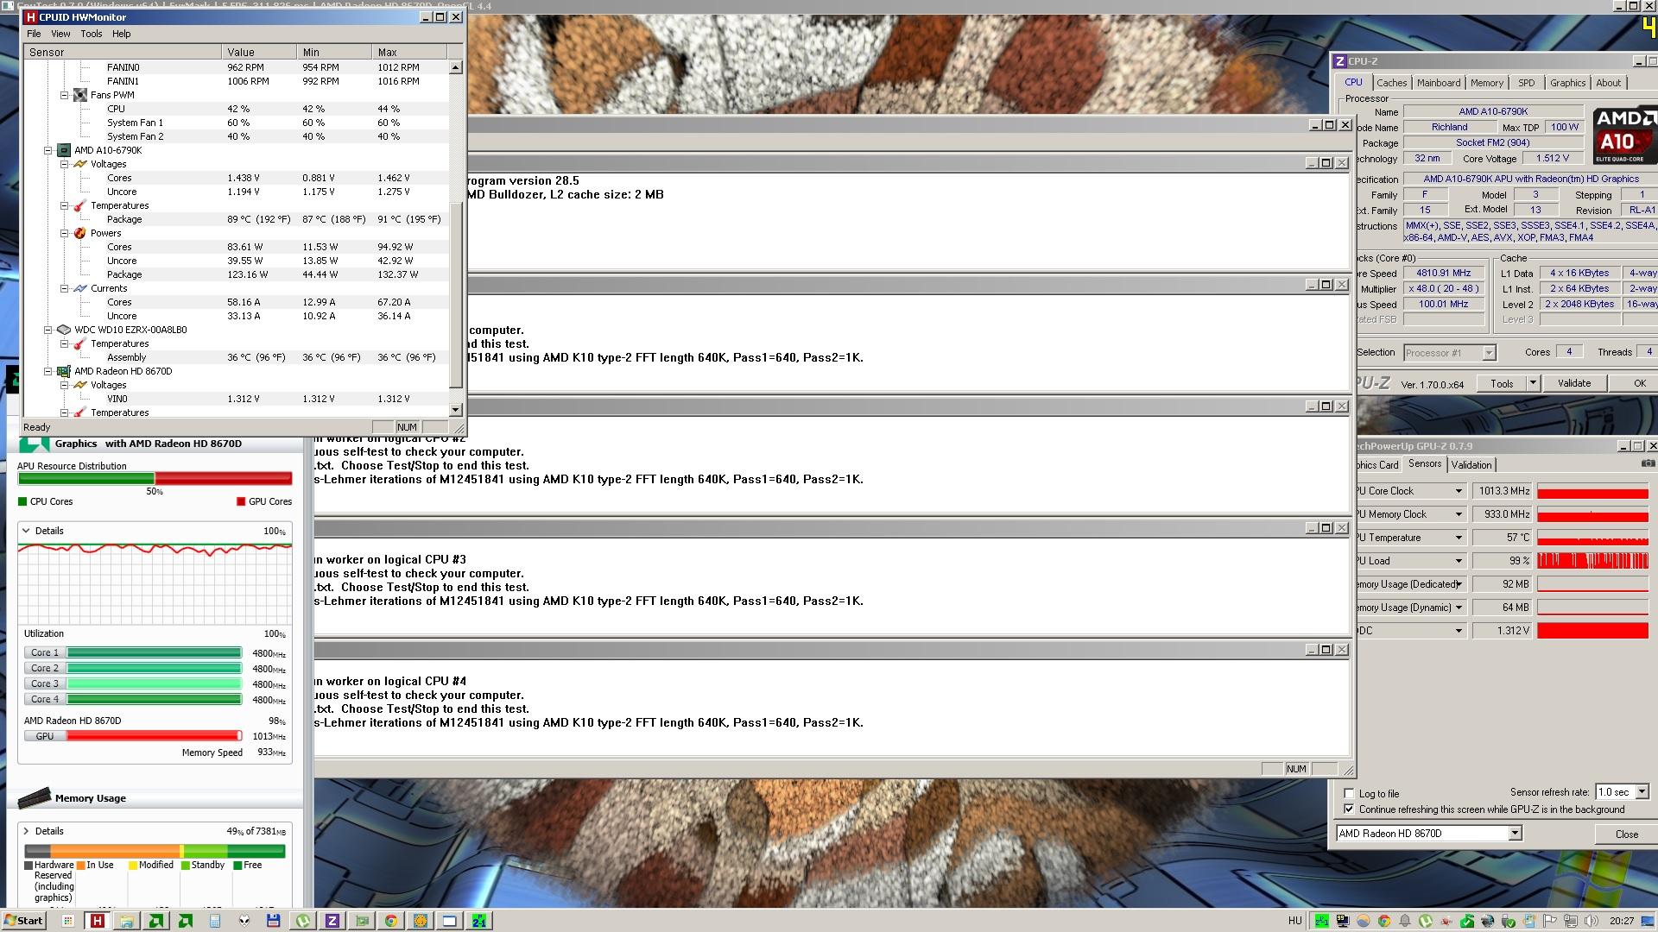1658x932 pixels.
Task: Click the APU Resource Distribution bar
Action: click(x=155, y=478)
